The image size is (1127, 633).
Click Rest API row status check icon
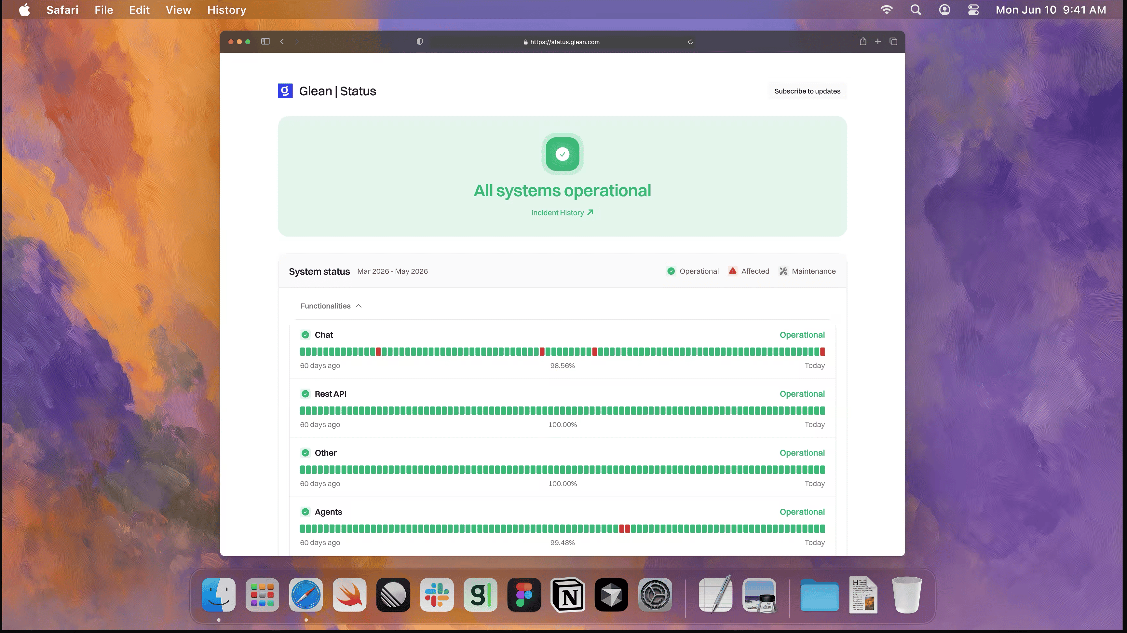tap(306, 394)
